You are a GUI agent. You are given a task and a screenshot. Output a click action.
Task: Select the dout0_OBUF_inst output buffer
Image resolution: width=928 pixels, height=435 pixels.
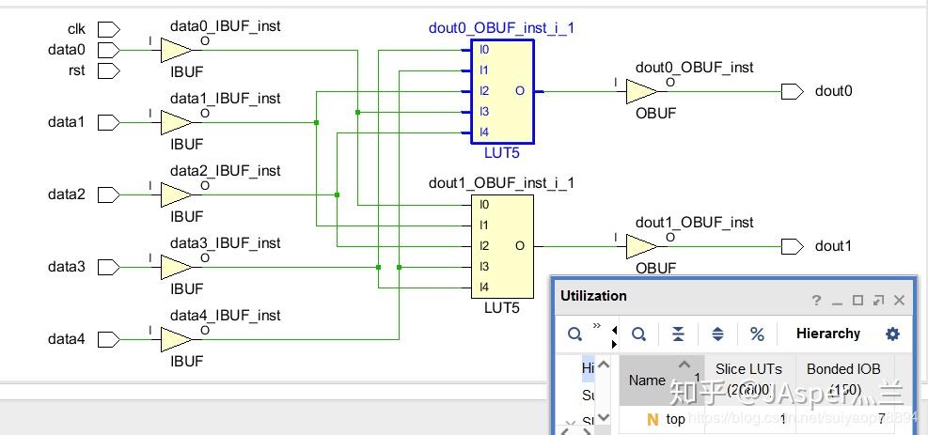(641, 92)
